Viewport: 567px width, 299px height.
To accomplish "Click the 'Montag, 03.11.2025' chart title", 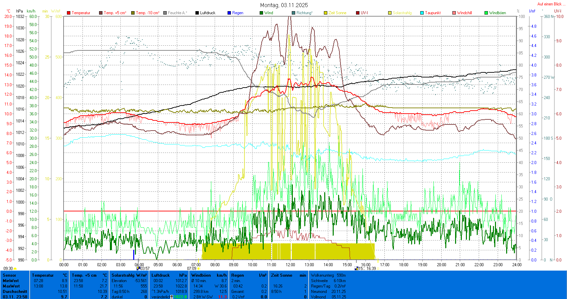I will (x=284, y=5).
